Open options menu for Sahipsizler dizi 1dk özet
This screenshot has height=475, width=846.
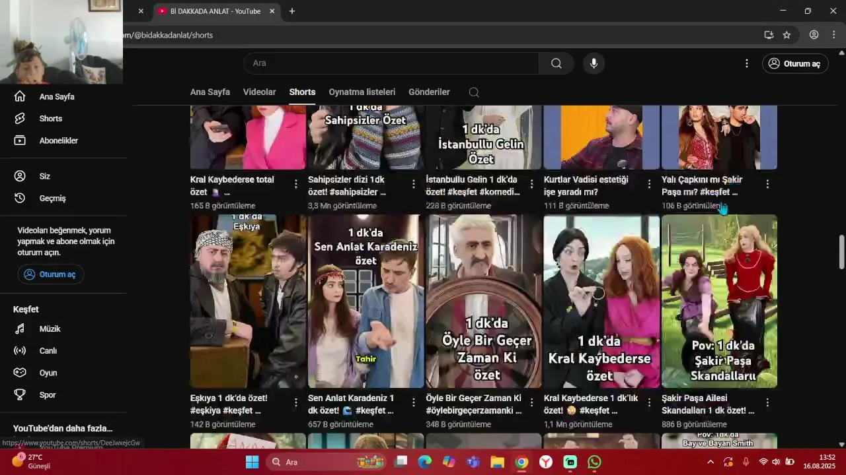click(x=414, y=184)
